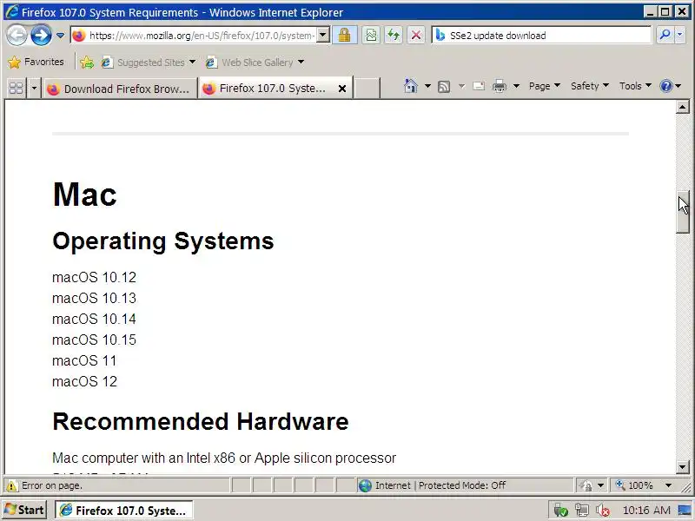
Task: Open the Tools menu
Action: pyautogui.click(x=635, y=86)
